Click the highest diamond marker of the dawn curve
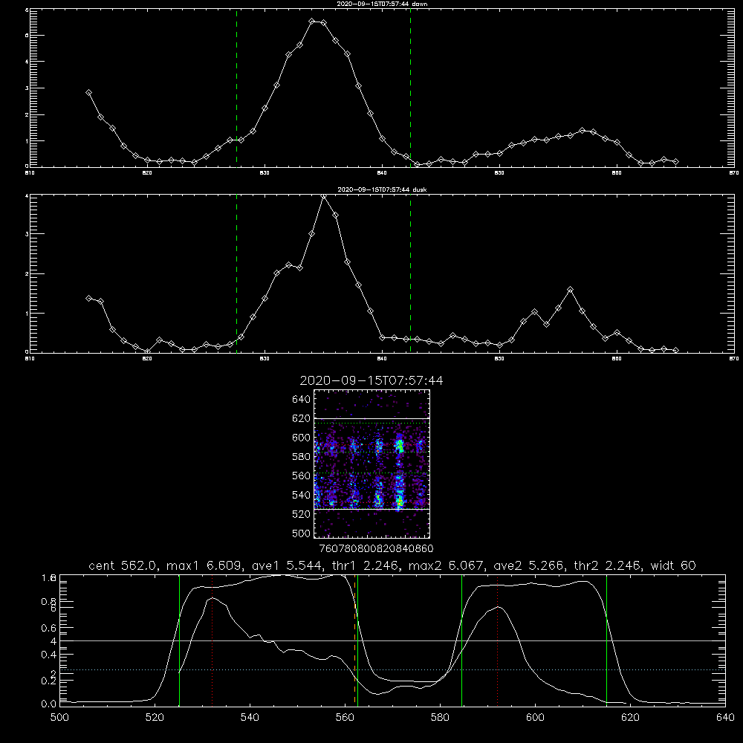The width and height of the screenshot is (743, 743). pyautogui.click(x=312, y=22)
